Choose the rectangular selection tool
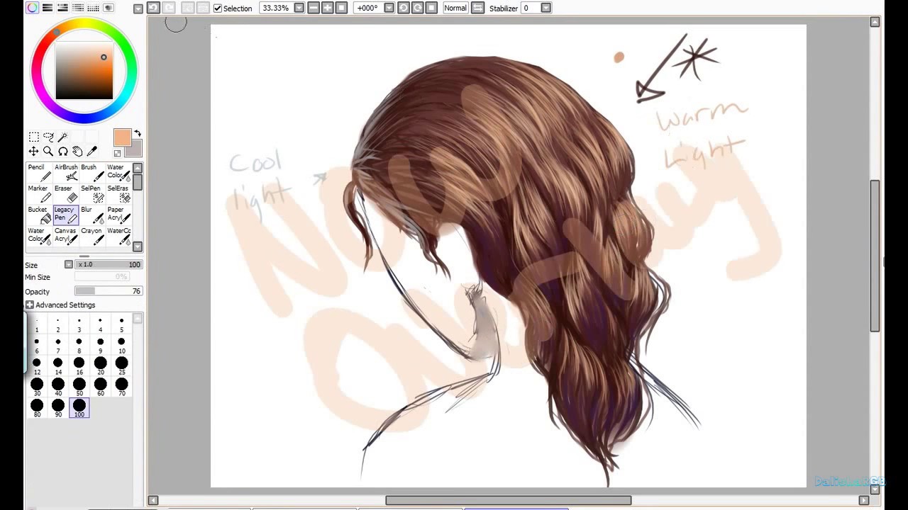 point(33,137)
